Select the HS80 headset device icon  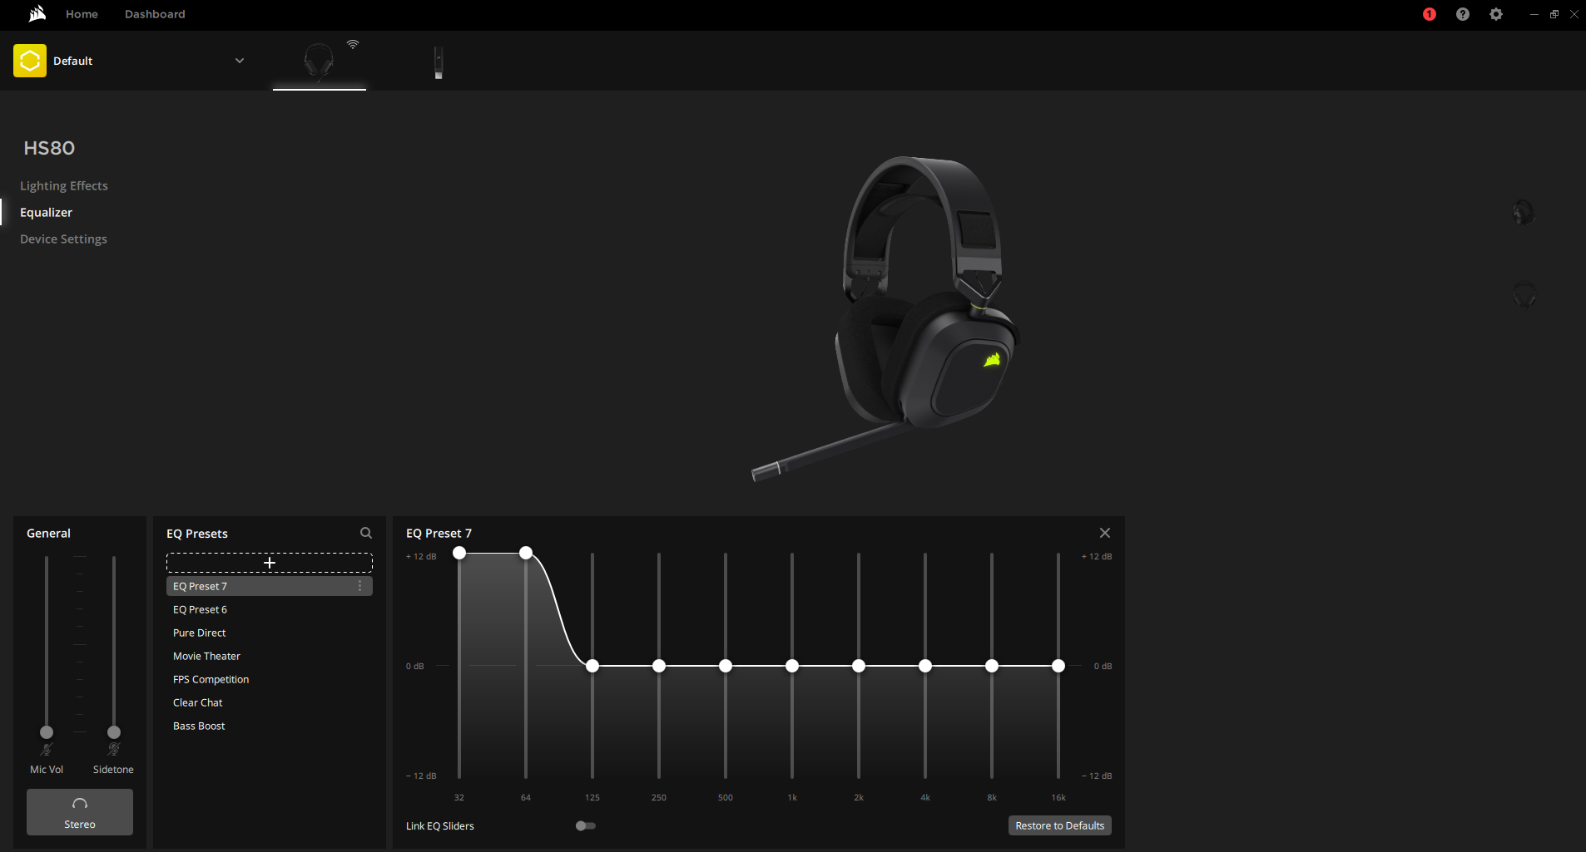tap(319, 62)
